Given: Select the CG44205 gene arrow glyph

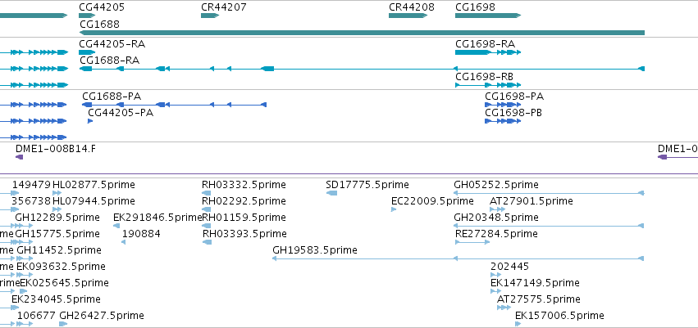Looking at the screenshot, I should (x=87, y=16).
